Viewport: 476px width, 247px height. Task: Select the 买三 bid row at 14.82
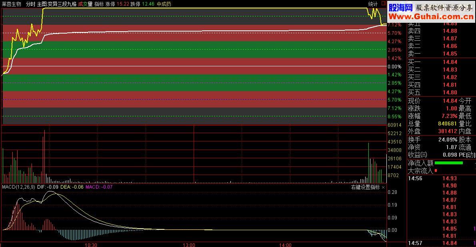pyautogui.click(x=432, y=78)
